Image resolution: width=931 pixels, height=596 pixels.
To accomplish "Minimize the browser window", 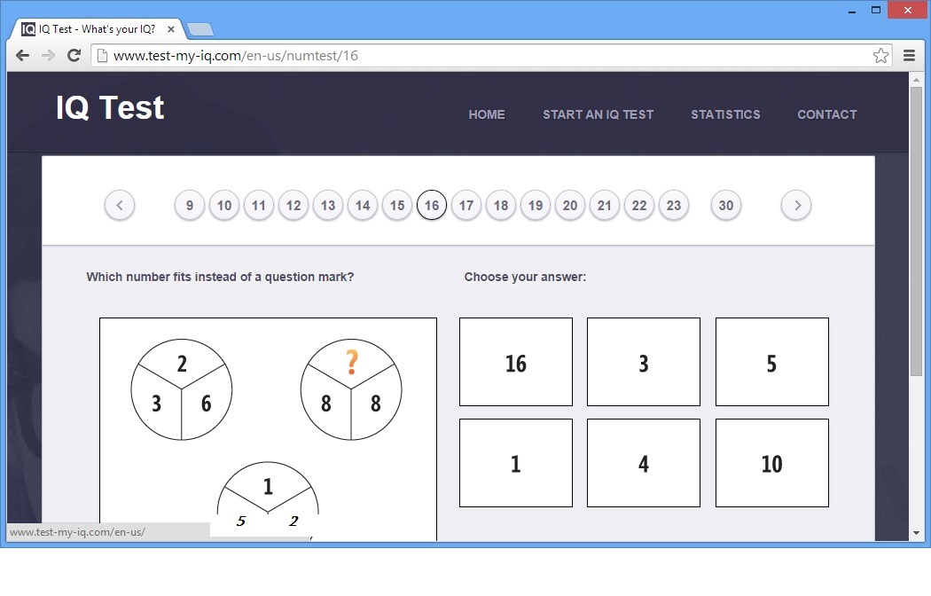I will tap(852, 11).
